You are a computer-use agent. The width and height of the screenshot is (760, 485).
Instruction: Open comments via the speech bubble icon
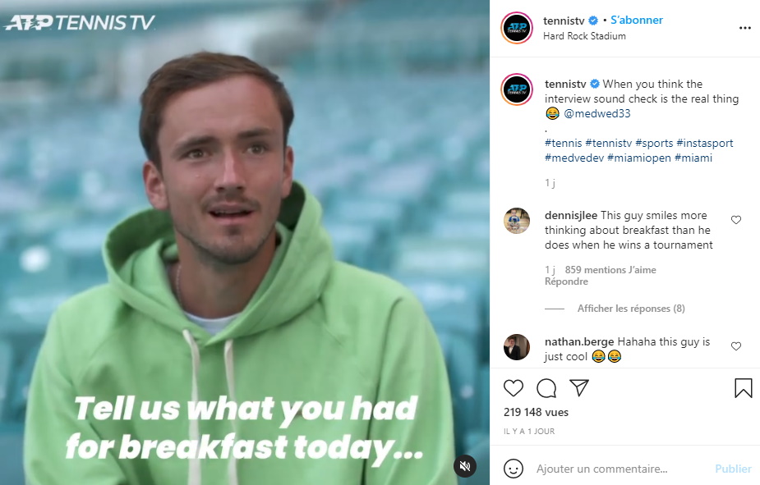546,388
